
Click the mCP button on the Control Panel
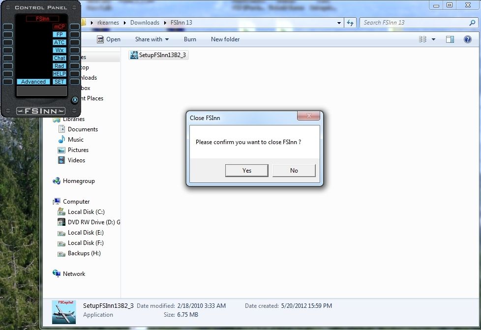pyautogui.click(x=59, y=27)
